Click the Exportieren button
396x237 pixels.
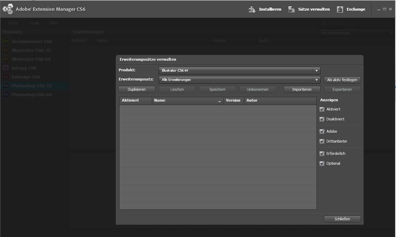(x=342, y=89)
